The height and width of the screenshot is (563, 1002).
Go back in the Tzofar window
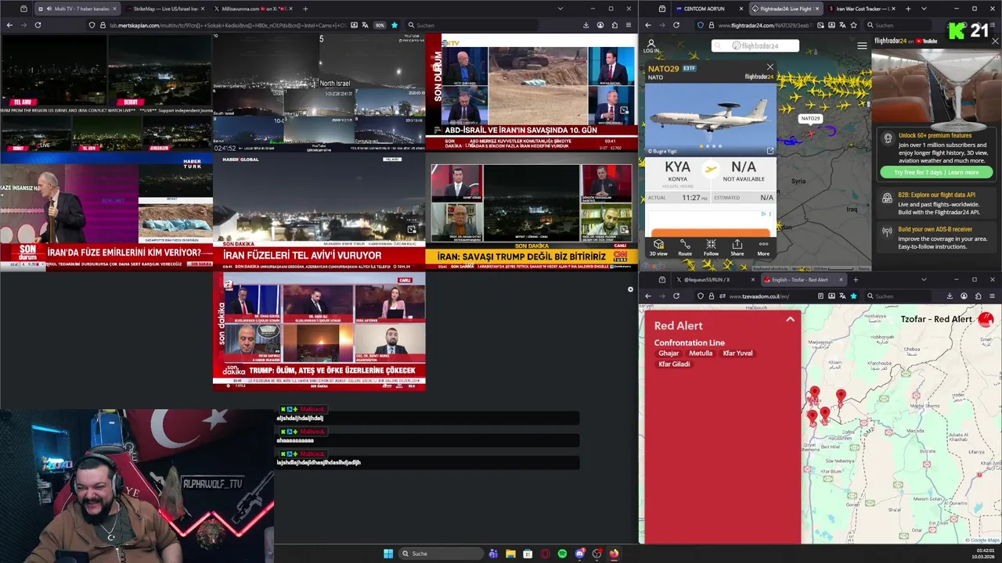pyautogui.click(x=647, y=296)
